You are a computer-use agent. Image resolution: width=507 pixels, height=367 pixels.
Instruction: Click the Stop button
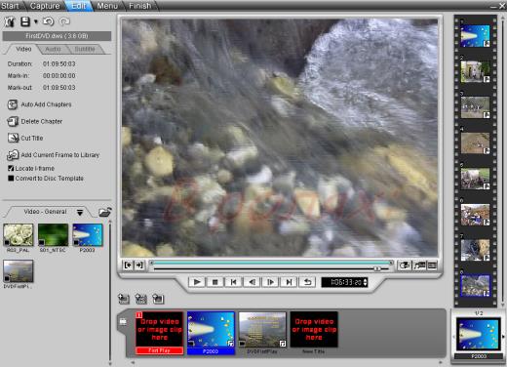pyautogui.click(x=214, y=282)
